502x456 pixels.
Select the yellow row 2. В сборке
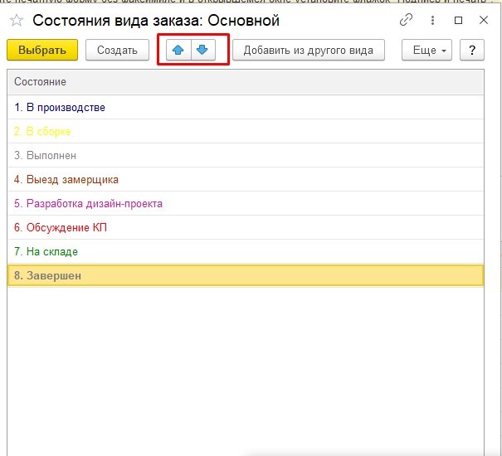[x=43, y=132]
